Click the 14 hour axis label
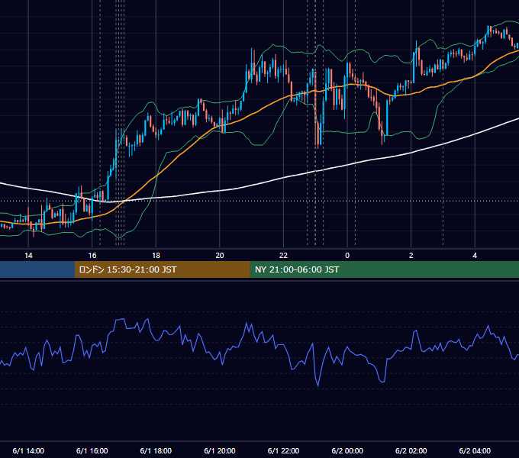Image resolution: width=519 pixels, height=458 pixels. (28, 256)
